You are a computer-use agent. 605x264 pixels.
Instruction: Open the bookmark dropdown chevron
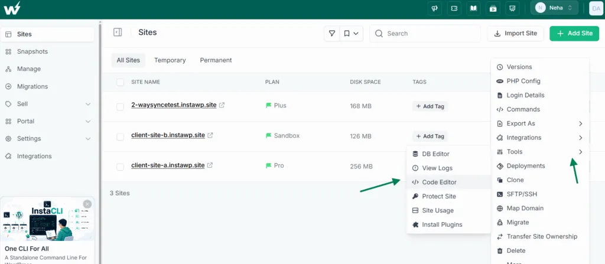tap(356, 34)
